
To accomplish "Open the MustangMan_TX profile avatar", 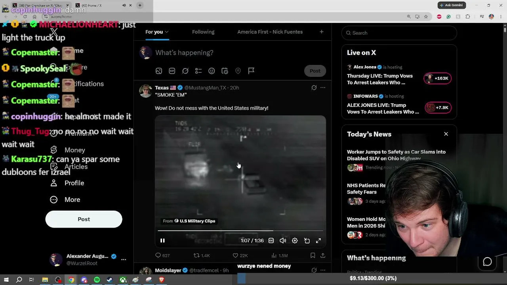I will click(146, 91).
